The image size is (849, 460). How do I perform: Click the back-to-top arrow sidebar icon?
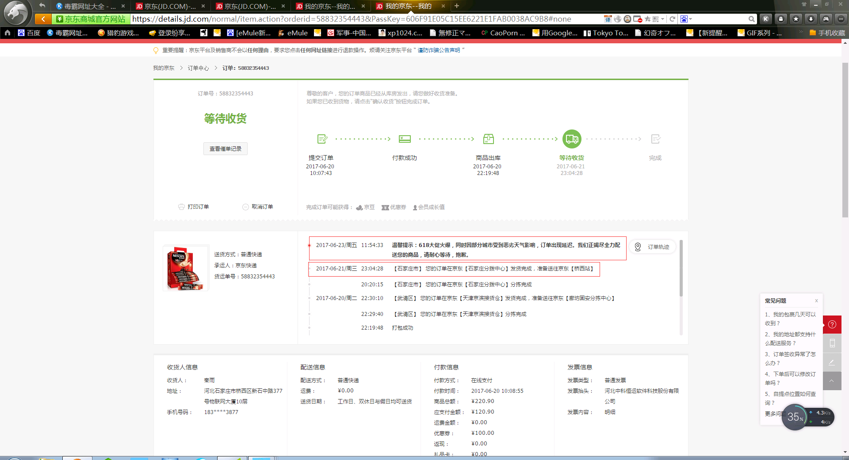point(832,381)
